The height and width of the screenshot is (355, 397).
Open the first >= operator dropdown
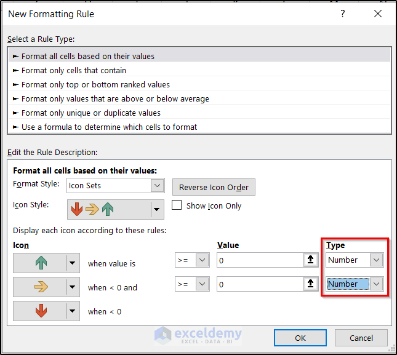[x=203, y=260]
